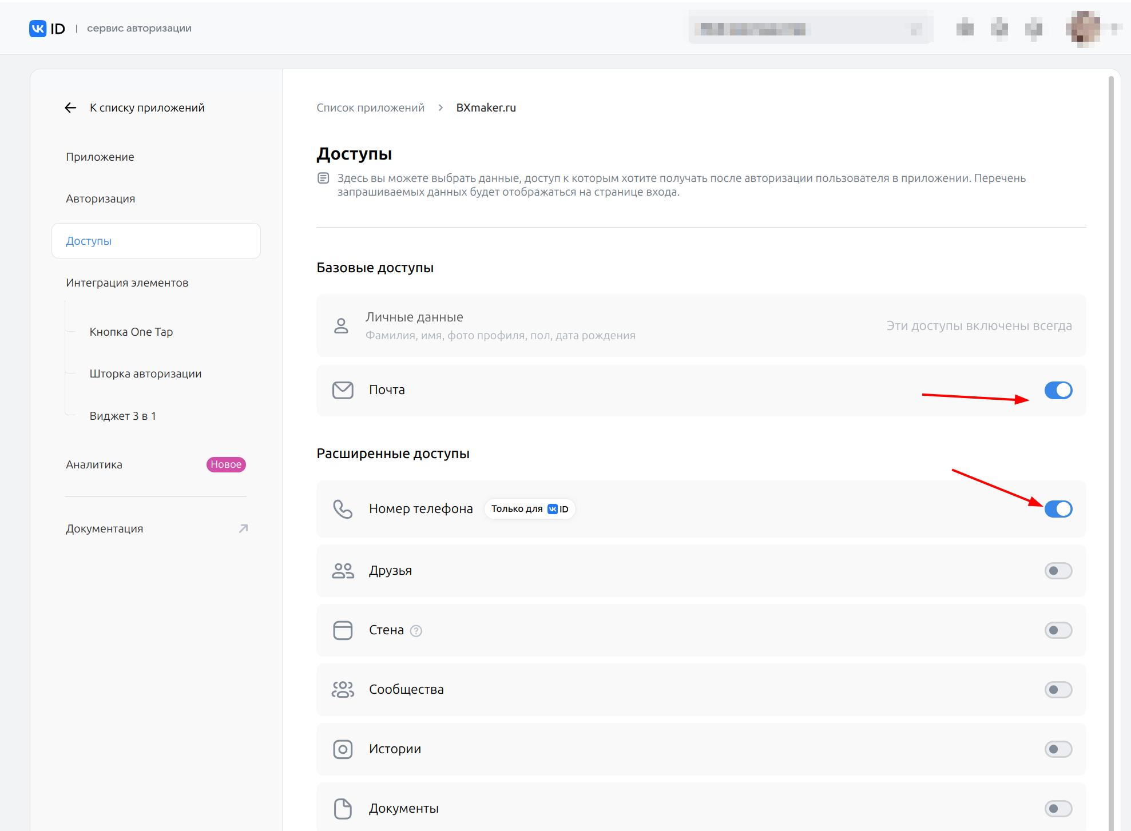Click the external link arrow beside Документация
Viewport: 1131px width, 831px height.
pos(243,528)
